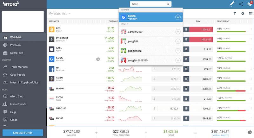Click Buy button for BTC at 10365.67
The height and width of the screenshot is (138, 254).
coord(198,29)
